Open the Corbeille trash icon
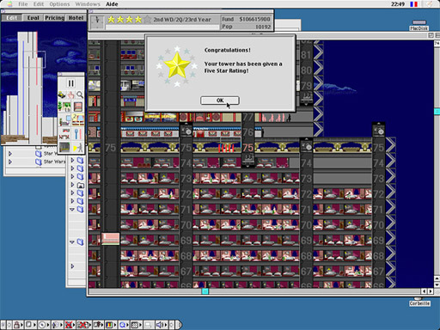 click(419, 302)
